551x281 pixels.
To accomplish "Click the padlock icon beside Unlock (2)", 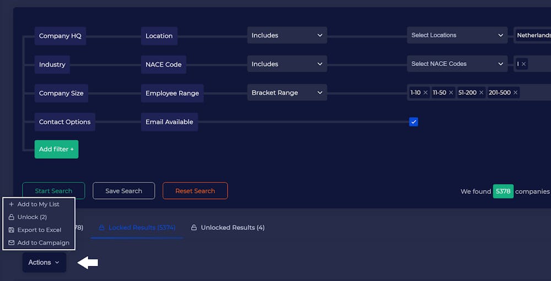I will (11, 217).
